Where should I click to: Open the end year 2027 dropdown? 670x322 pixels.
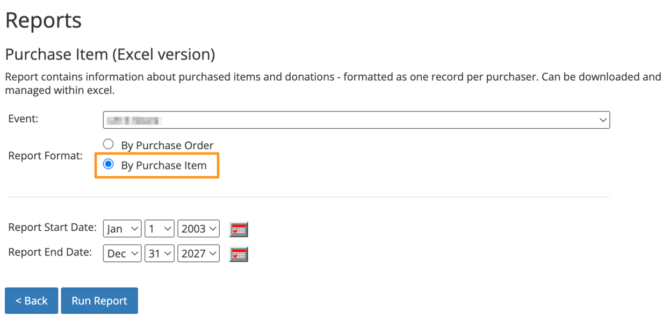coord(199,253)
